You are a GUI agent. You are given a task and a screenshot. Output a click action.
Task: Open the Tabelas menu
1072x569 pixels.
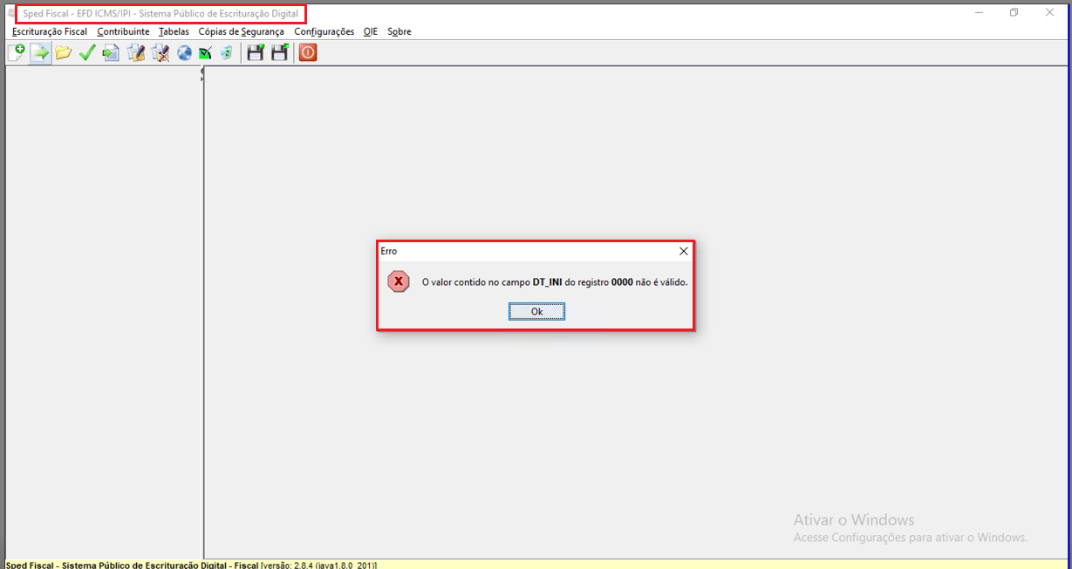pyautogui.click(x=174, y=31)
